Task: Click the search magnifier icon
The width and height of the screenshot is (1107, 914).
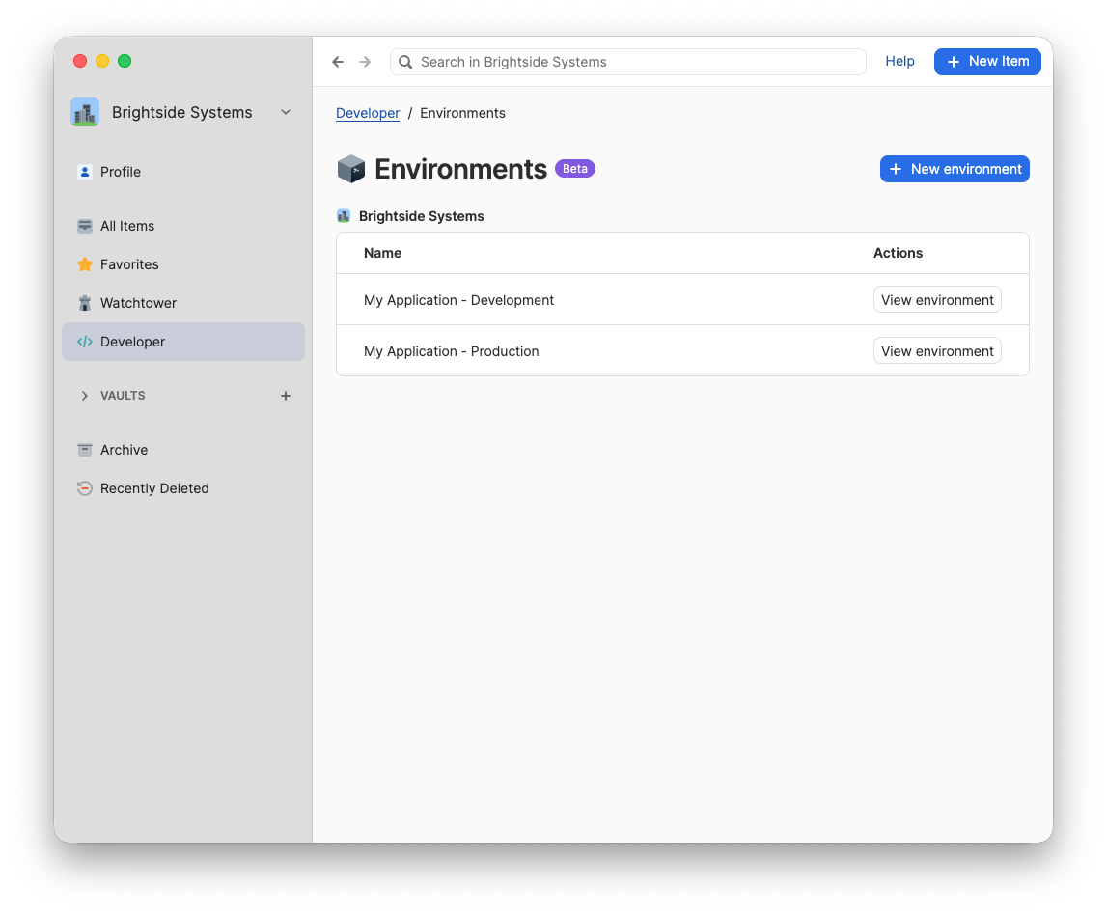Action: coord(404,61)
